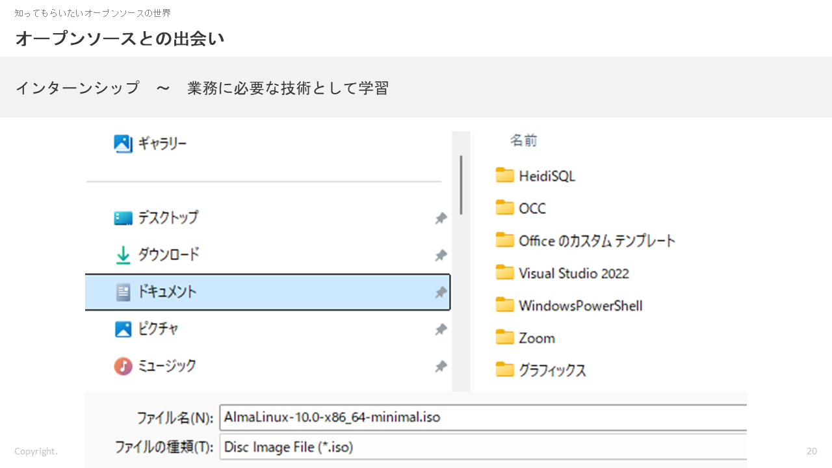Select the Visual Studio 2022 folder
This screenshot has width=832, height=468.
tap(573, 273)
